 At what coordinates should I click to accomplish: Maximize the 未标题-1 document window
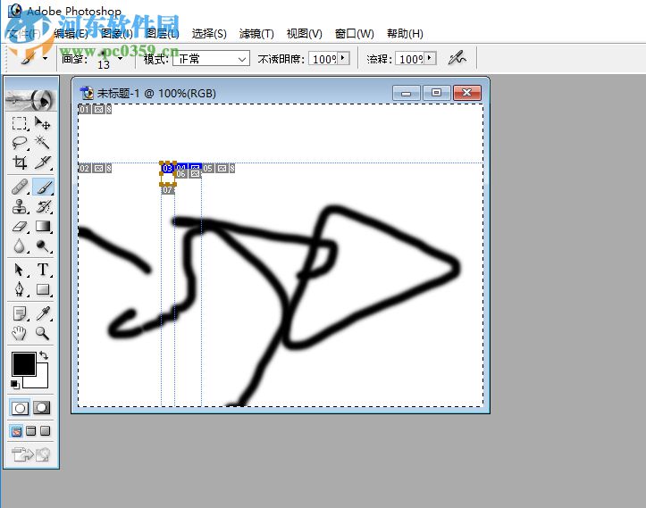tap(436, 93)
